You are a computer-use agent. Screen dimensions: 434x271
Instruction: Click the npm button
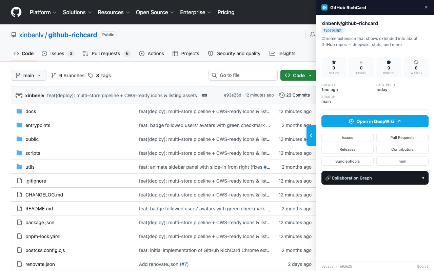(402, 161)
